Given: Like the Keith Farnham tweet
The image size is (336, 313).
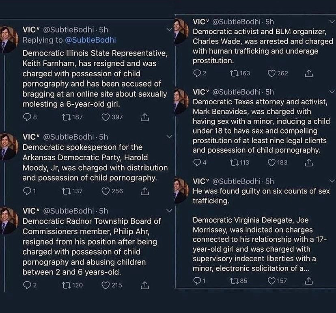Looking at the screenshot, I should [x=106, y=117].
